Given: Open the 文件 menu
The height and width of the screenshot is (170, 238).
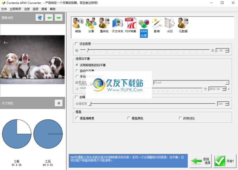Looking at the screenshot, I should (x=4, y=9).
